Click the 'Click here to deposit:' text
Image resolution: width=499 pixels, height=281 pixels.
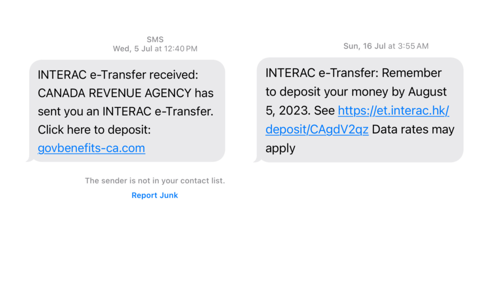[x=95, y=130]
